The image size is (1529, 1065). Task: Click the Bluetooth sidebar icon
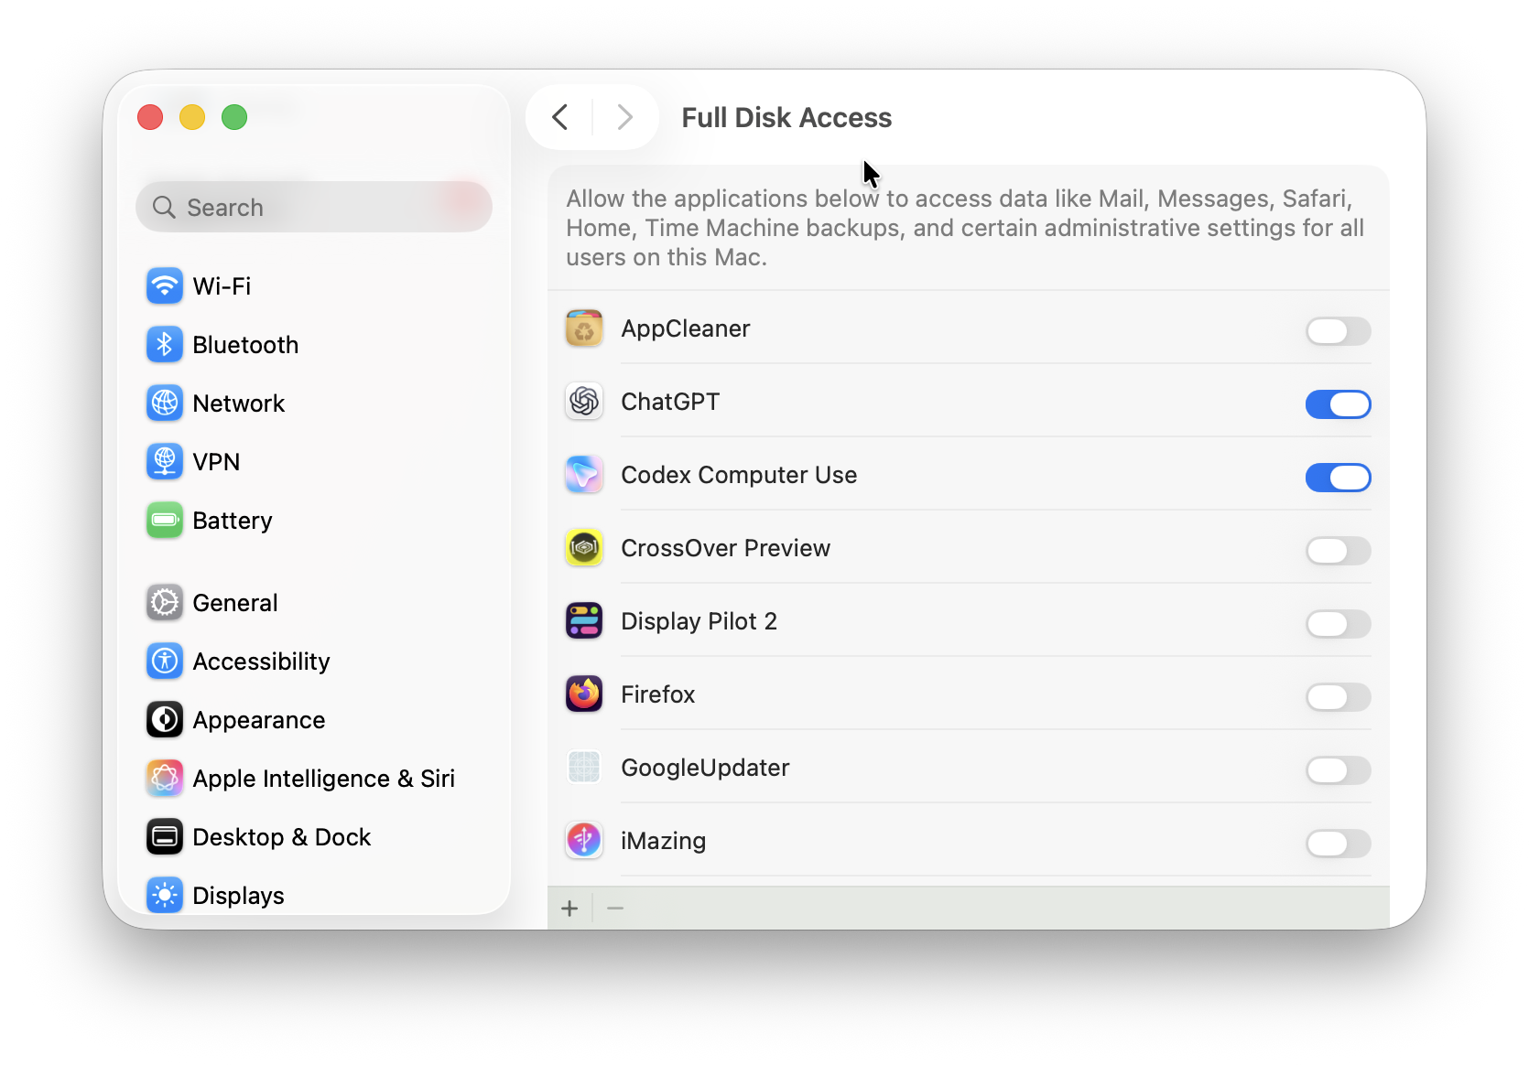pos(165,345)
